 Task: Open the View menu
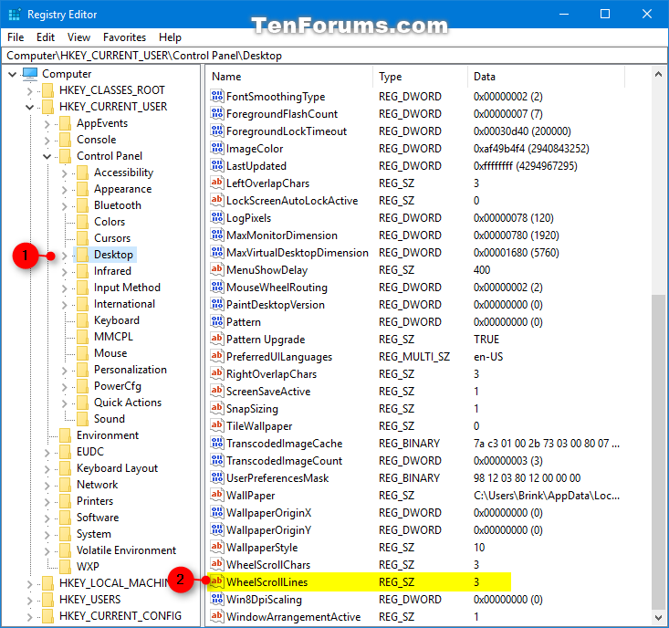pos(78,37)
